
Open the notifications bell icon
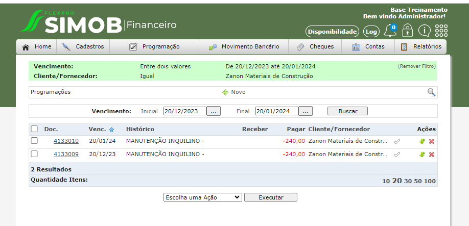click(x=390, y=31)
